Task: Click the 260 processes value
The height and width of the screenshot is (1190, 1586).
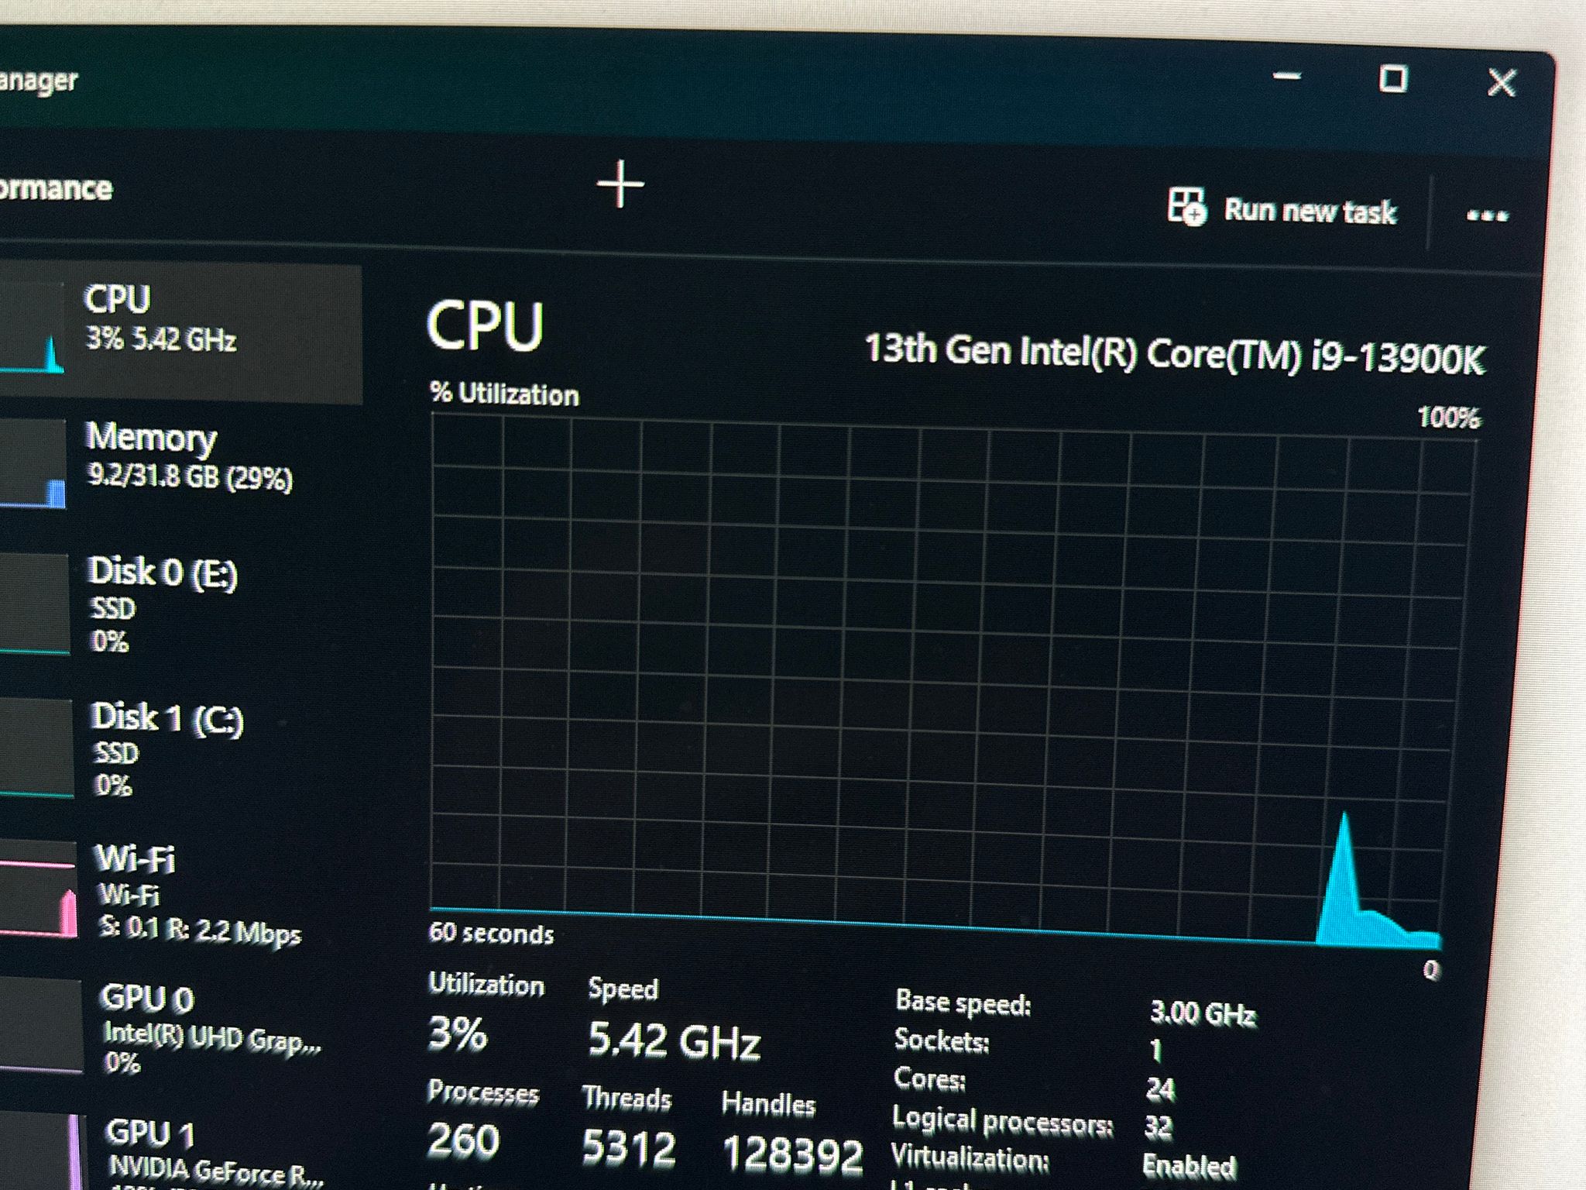Action: [x=463, y=1140]
